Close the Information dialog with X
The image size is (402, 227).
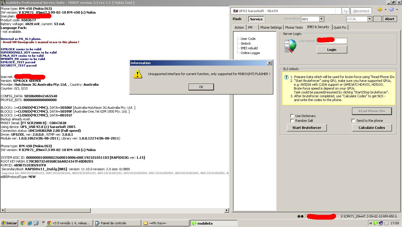pyautogui.click(x=269, y=63)
